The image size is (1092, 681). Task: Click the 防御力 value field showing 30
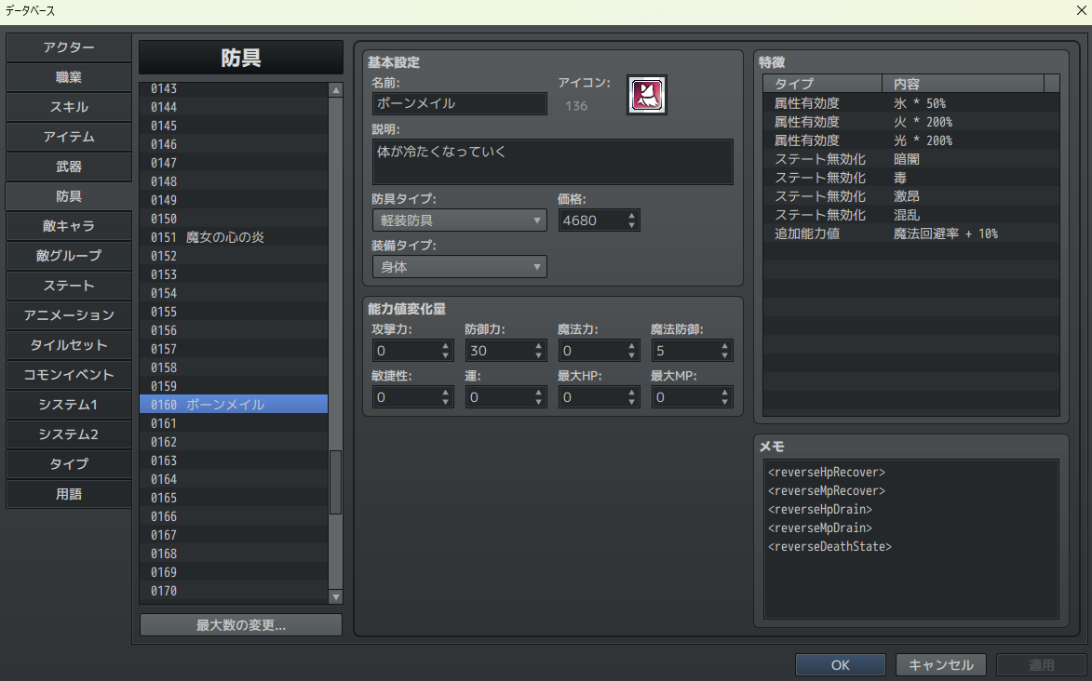pyautogui.click(x=499, y=350)
